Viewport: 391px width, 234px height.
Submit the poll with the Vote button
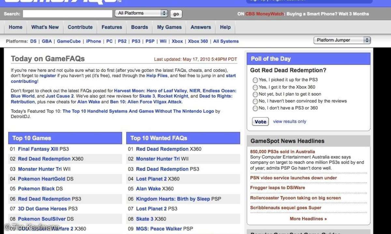tap(260, 122)
